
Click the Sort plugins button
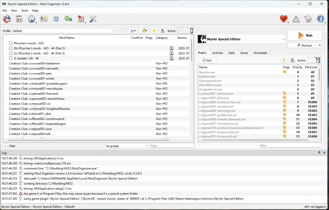point(207,60)
